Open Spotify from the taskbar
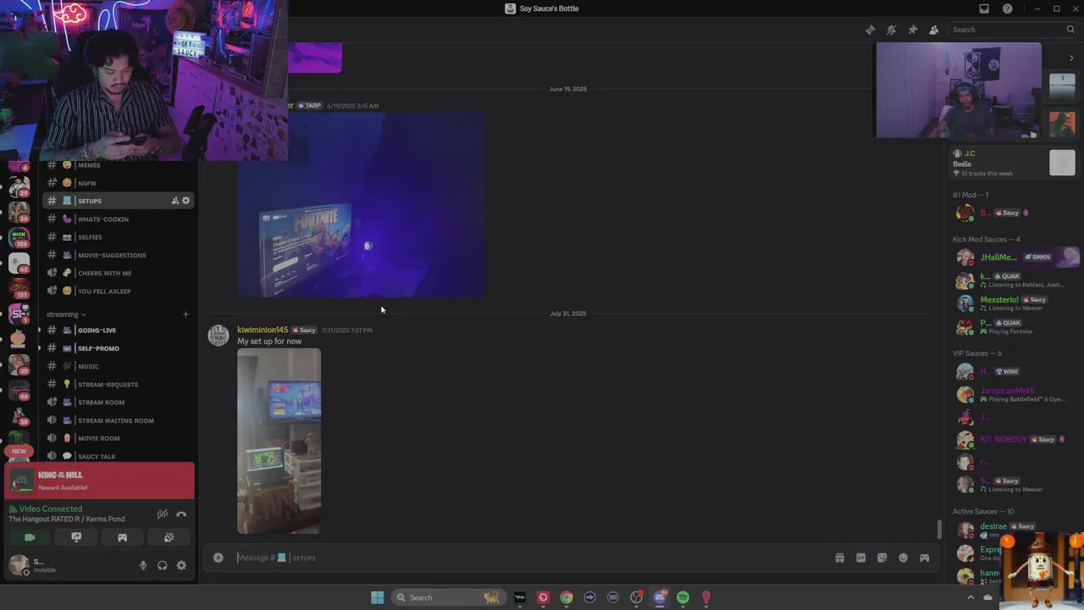This screenshot has height=610, width=1084. 683,597
